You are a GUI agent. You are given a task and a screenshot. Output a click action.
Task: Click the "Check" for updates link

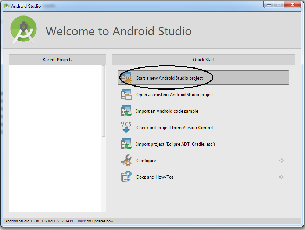(80, 221)
